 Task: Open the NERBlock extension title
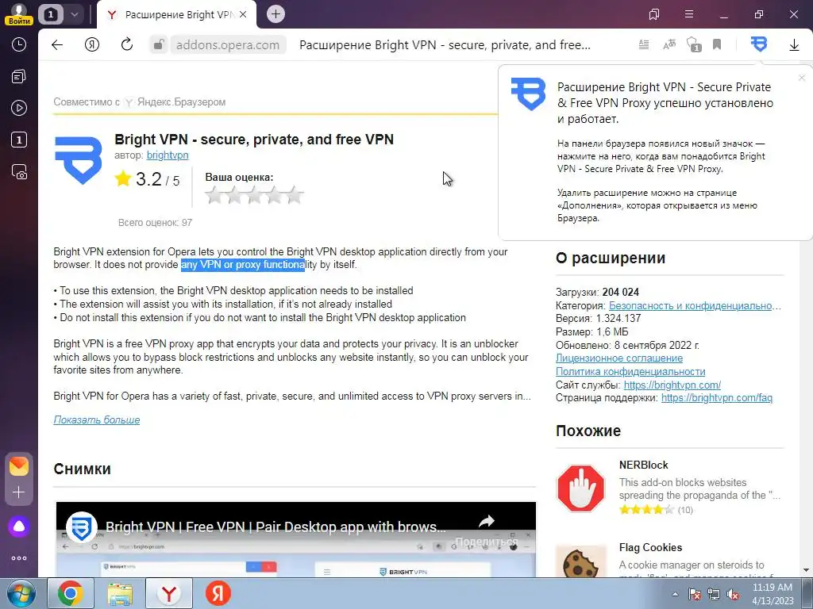point(643,465)
